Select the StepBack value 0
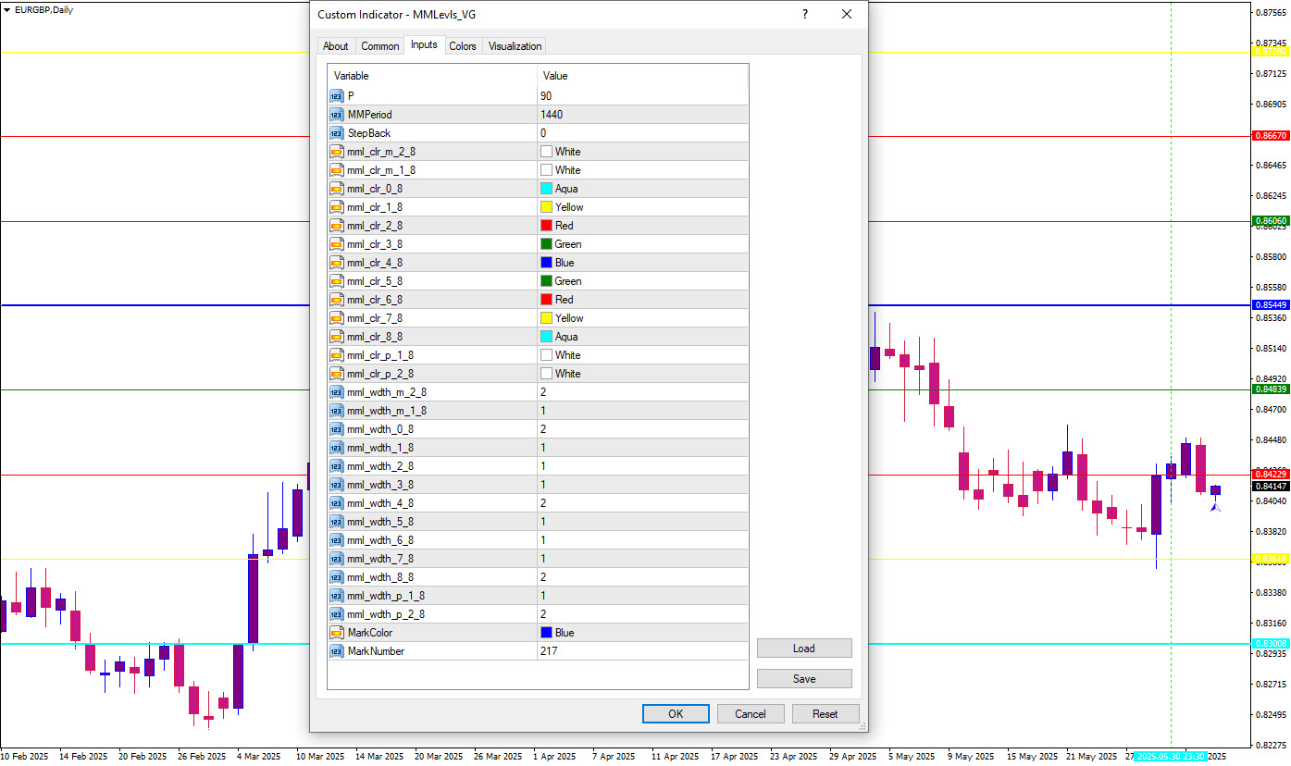 [x=543, y=133]
